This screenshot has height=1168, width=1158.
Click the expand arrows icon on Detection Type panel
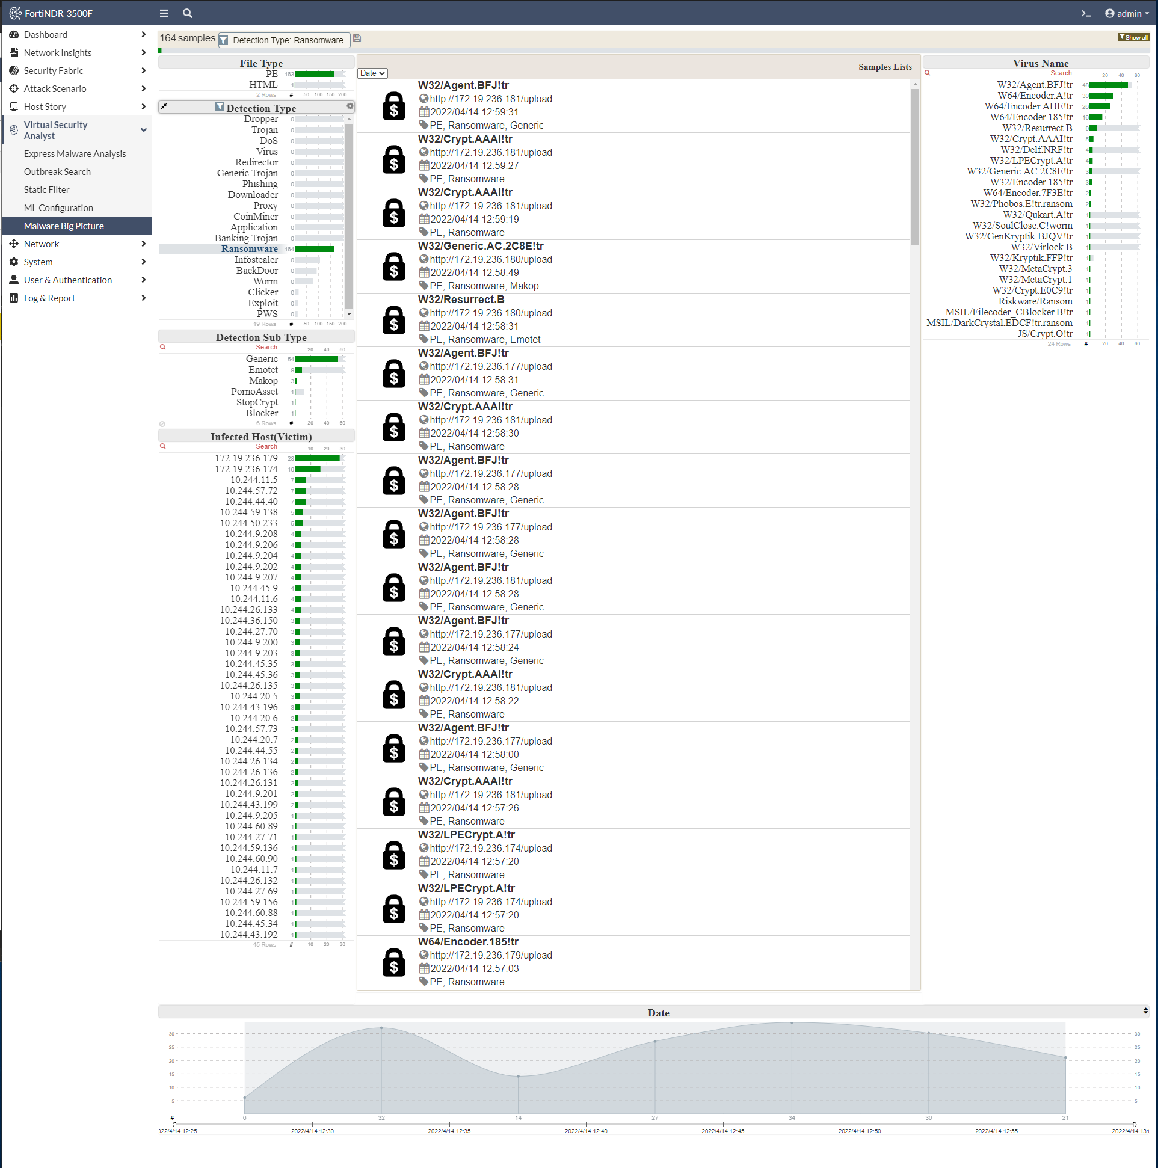tap(164, 106)
